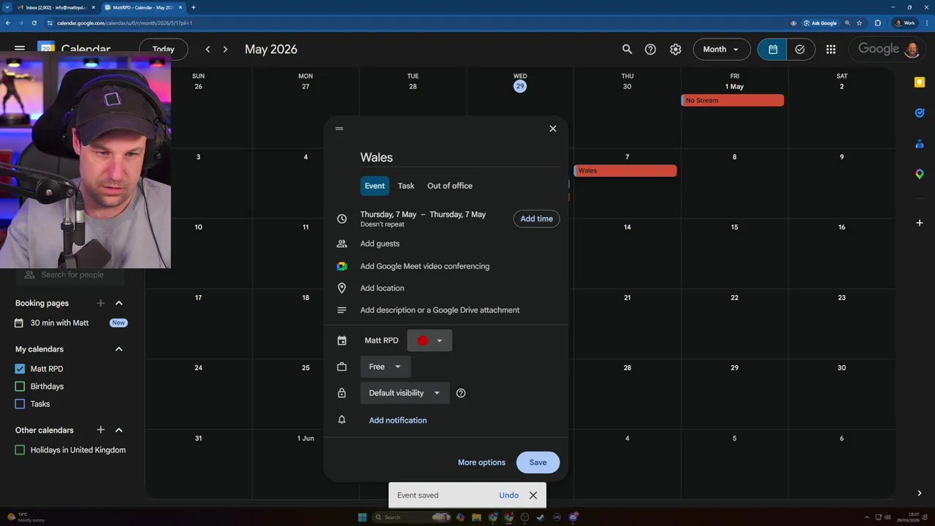Switch to calendar view icon

pos(773,49)
